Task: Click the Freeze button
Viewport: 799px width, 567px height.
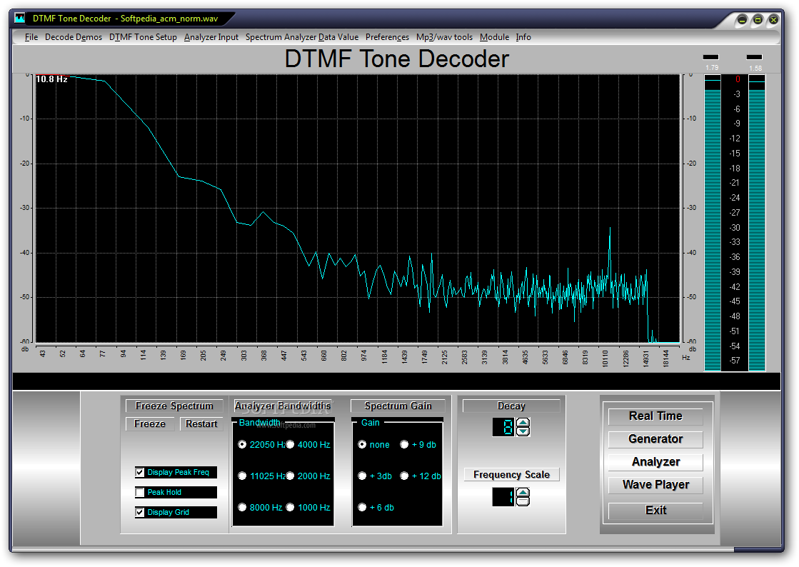Action: click(150, 424)
